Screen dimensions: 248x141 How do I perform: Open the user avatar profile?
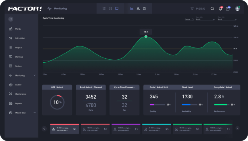(237, 9)
